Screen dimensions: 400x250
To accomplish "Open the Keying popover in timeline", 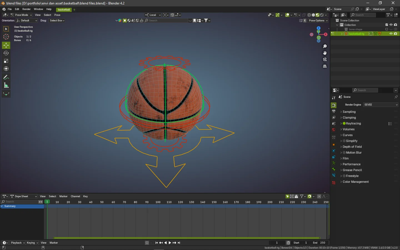I will tap(32, 243).
